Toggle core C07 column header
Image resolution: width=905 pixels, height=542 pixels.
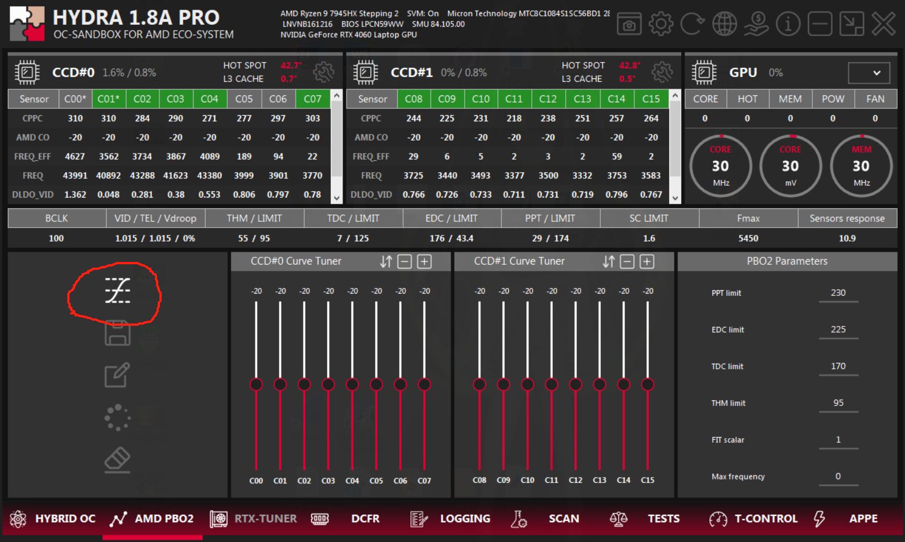tap(313, 99)
